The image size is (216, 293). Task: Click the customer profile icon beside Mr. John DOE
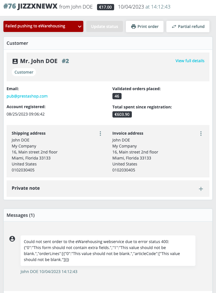15,61
